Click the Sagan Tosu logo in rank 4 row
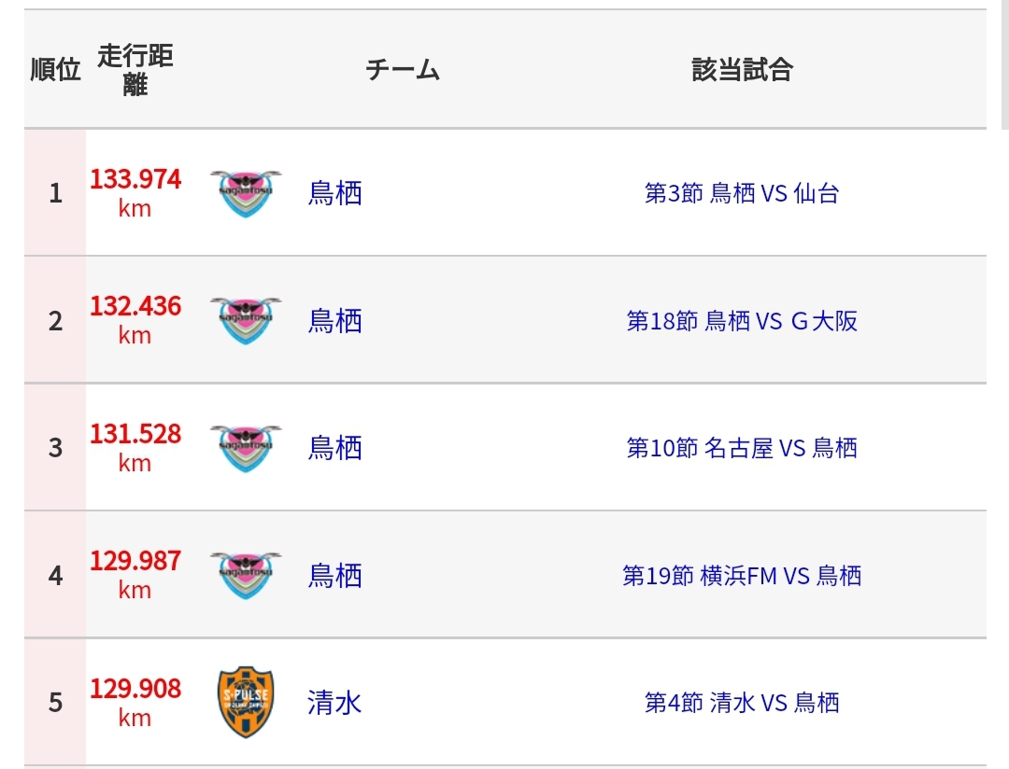 246,576
